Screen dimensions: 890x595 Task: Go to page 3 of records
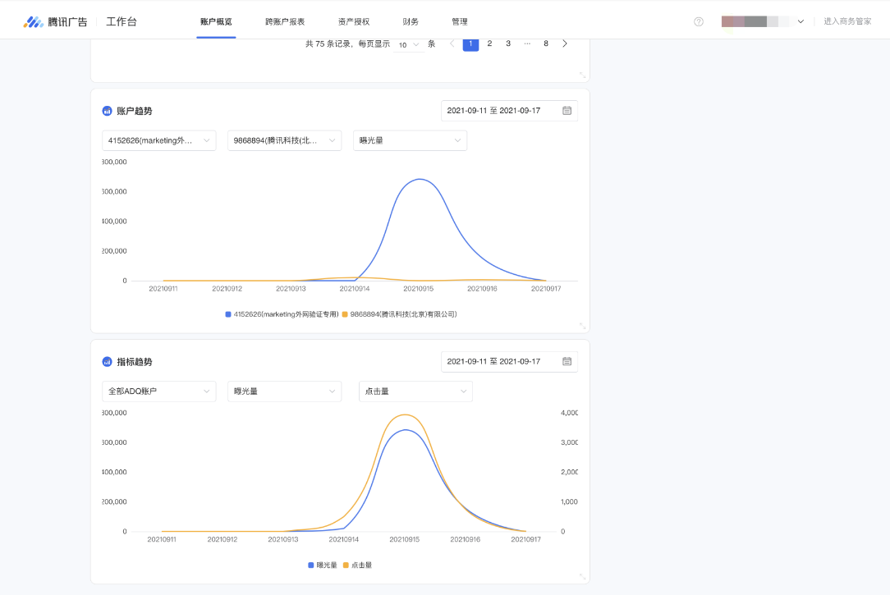coord(508,44)
